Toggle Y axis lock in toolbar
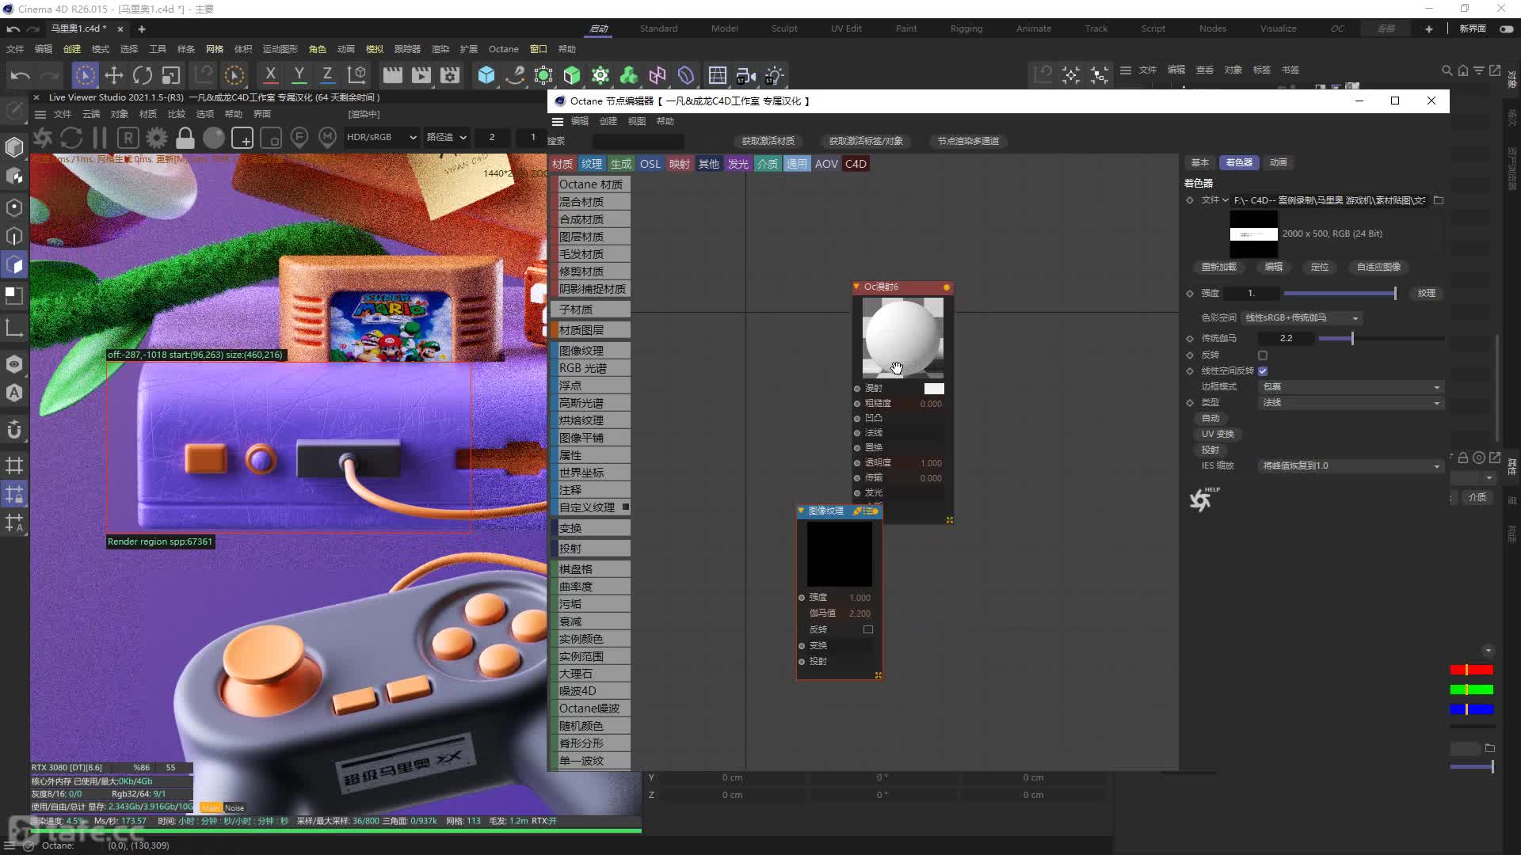 299,75
